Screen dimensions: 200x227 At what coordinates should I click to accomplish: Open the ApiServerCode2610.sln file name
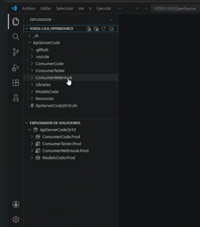pyautogui.click(x=56, y=106)
